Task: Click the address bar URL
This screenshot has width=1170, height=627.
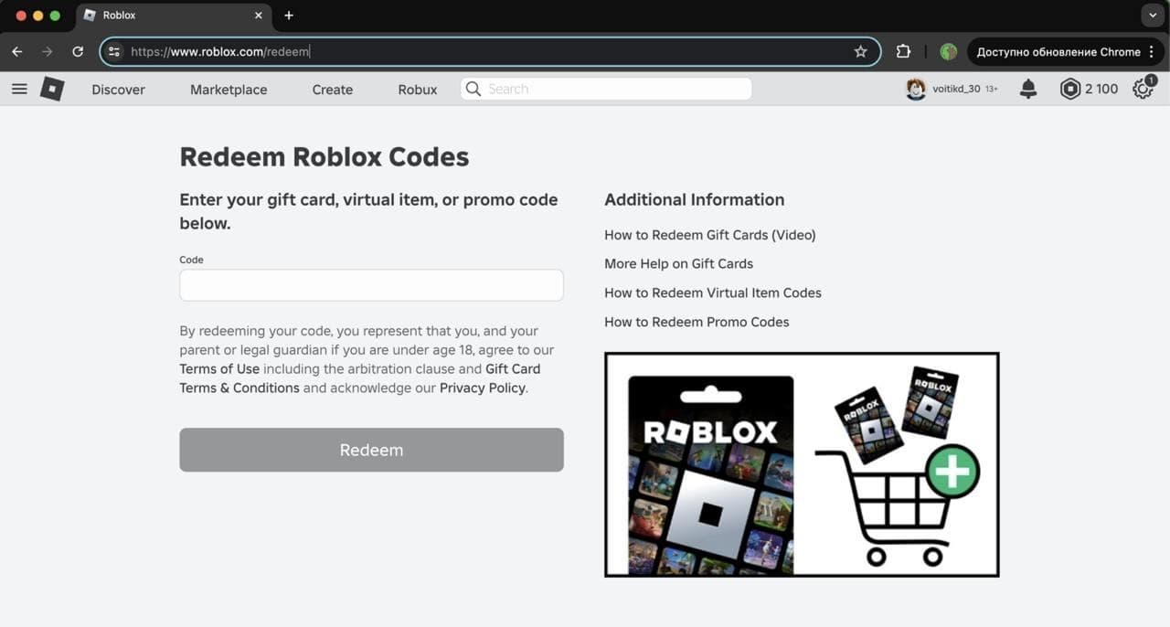Action: [x=220, y=52]
